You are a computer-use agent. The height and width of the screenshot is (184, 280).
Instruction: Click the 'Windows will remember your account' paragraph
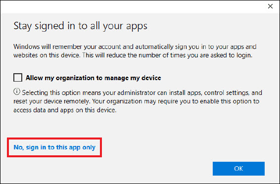[x=135, y=51]
